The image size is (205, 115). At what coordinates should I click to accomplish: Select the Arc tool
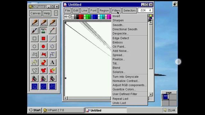coord(52,46)
